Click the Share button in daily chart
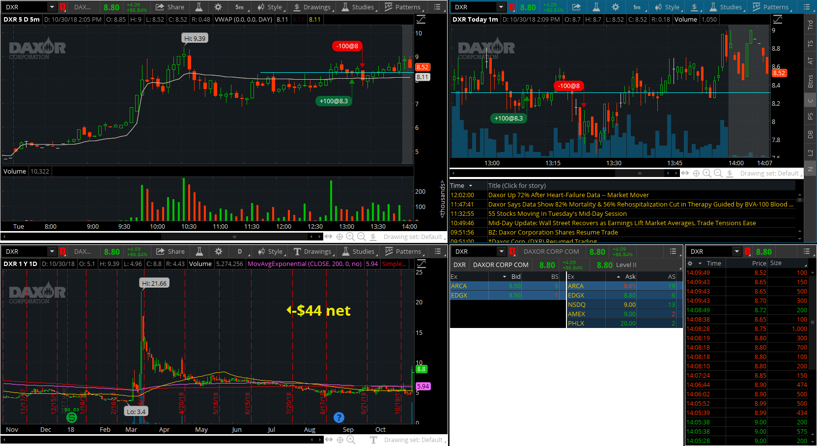 [170, 251]
